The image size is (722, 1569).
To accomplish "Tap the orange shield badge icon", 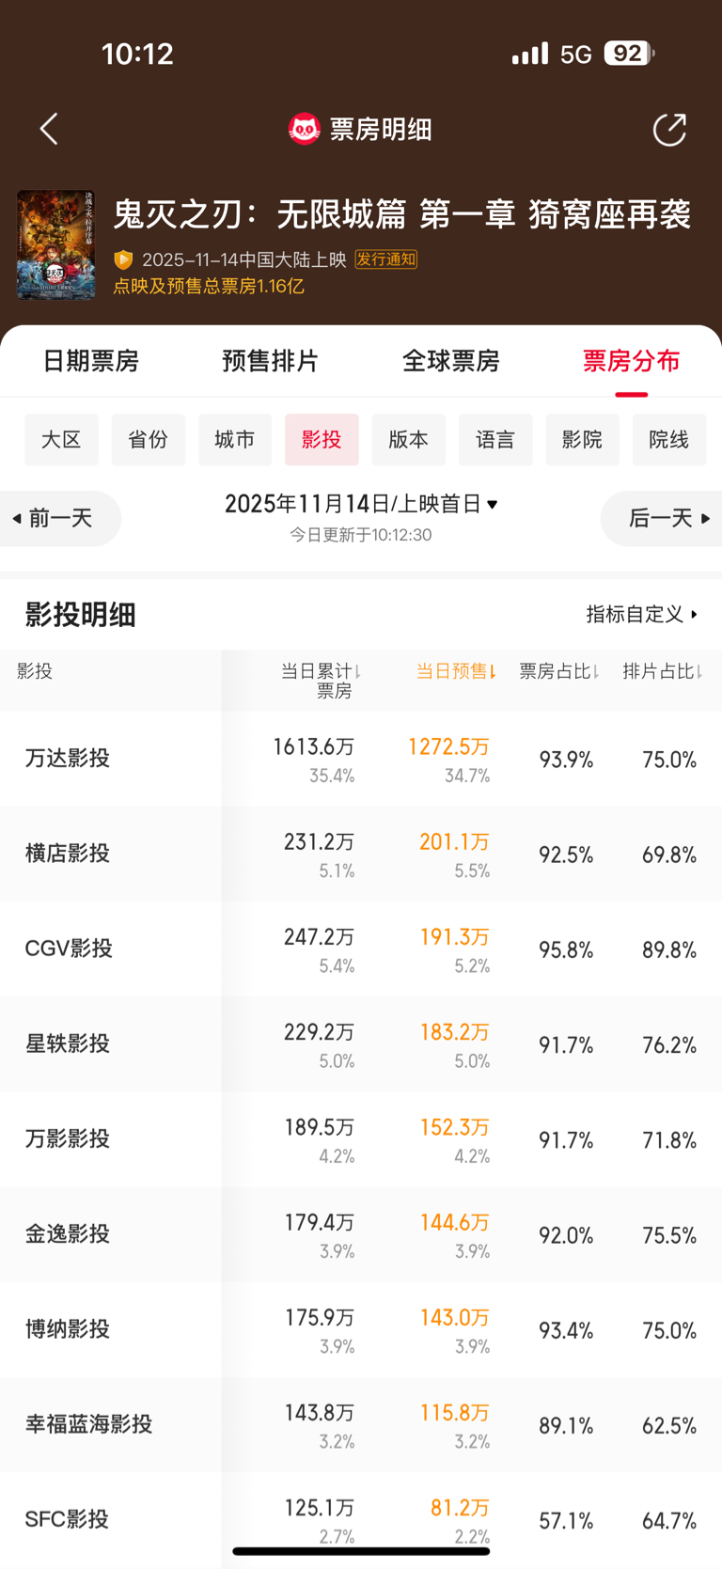I will [x=123, y=259].
